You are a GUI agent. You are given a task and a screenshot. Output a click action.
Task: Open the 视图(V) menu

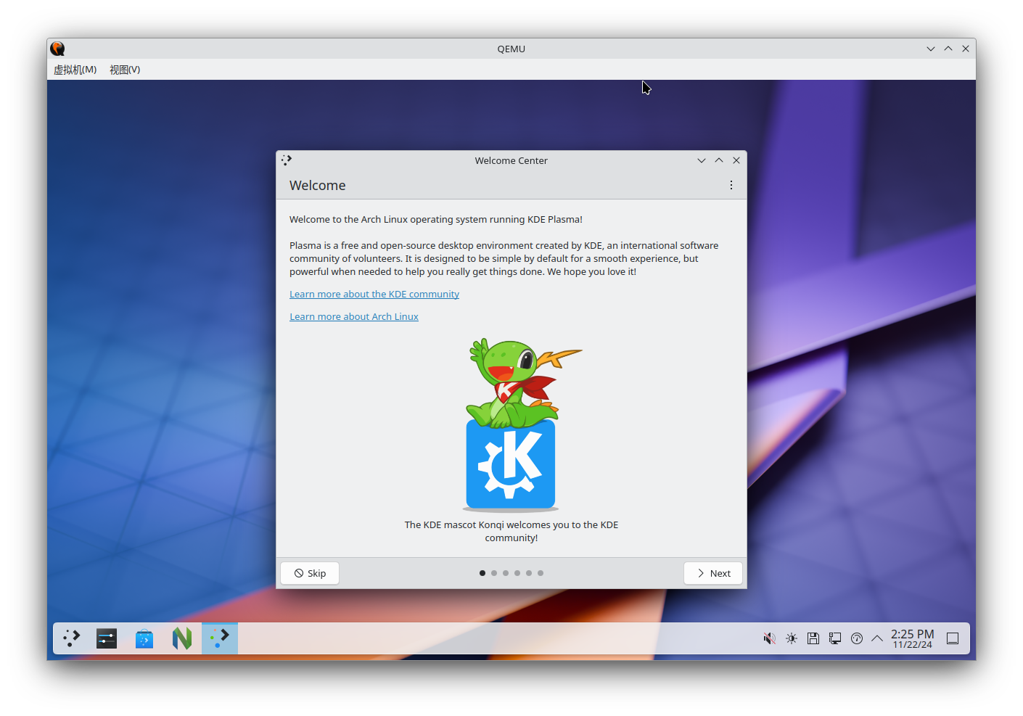pos(124,69)
